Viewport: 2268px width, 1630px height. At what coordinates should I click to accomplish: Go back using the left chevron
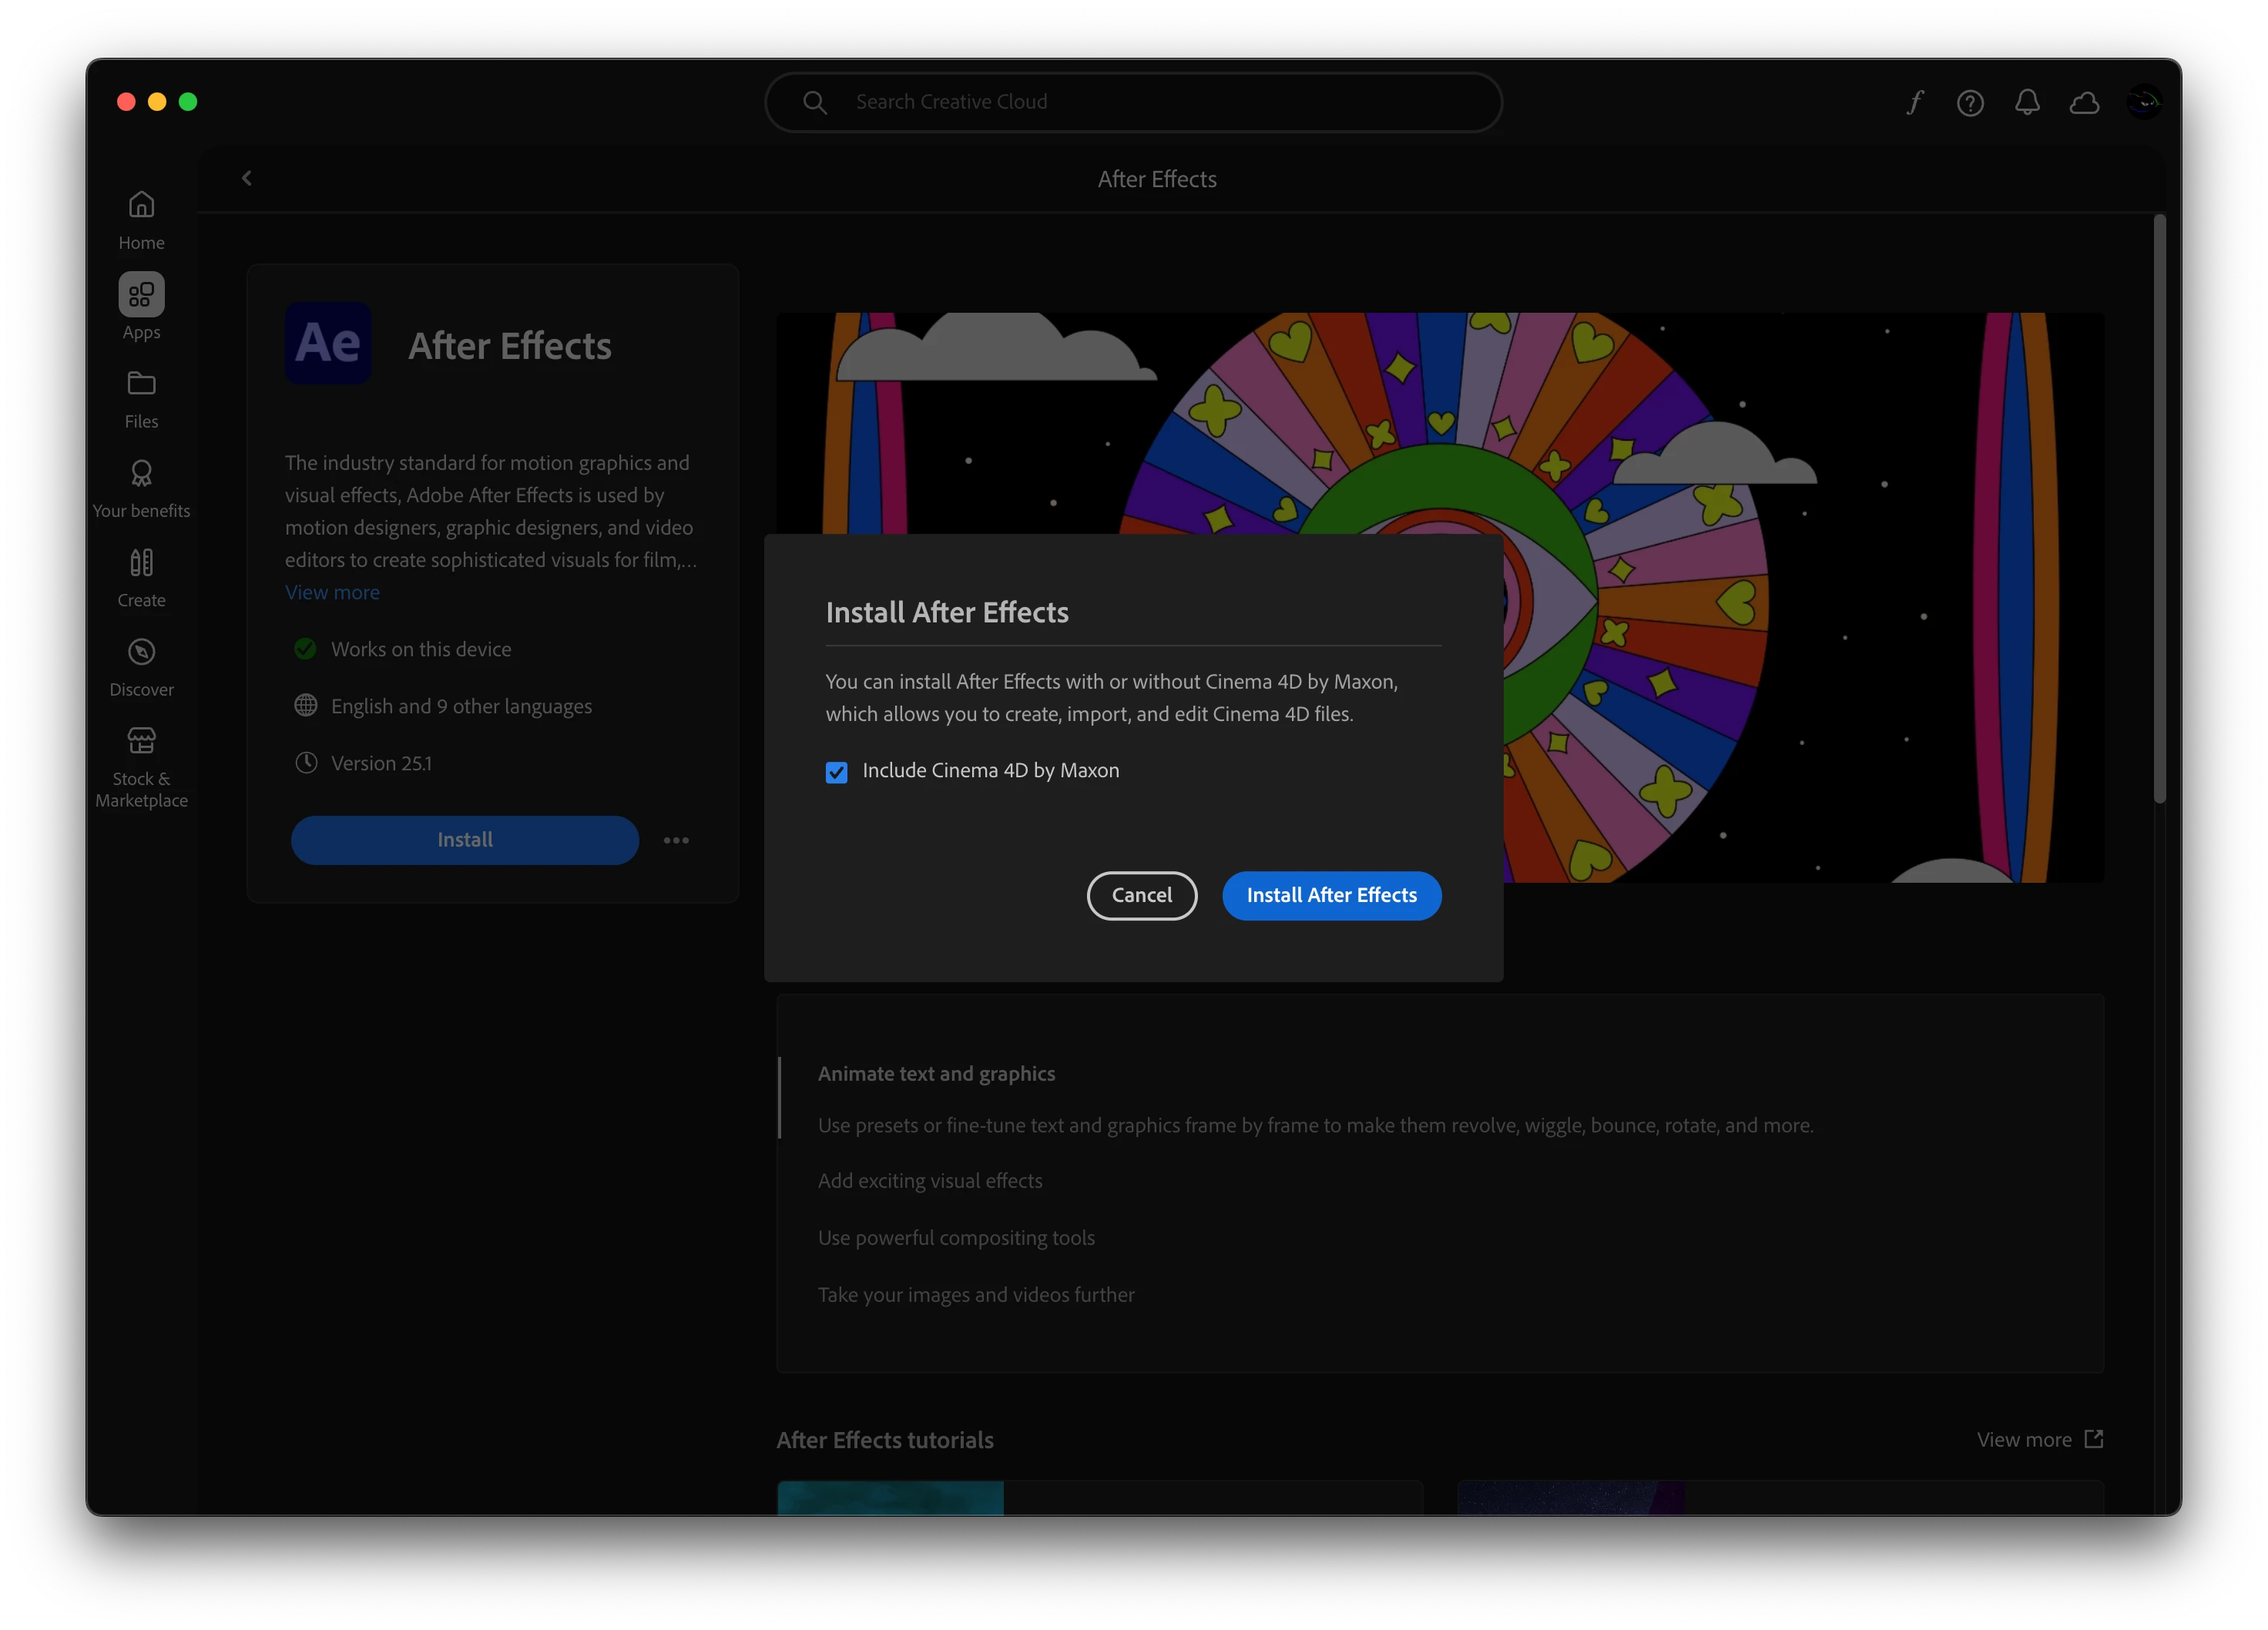pyautogui.click(x=247, y=178)
